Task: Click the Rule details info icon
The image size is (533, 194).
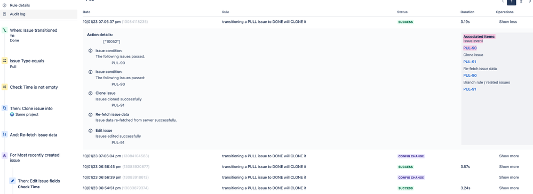Action: pyautogui.click(x=4, y=5)
